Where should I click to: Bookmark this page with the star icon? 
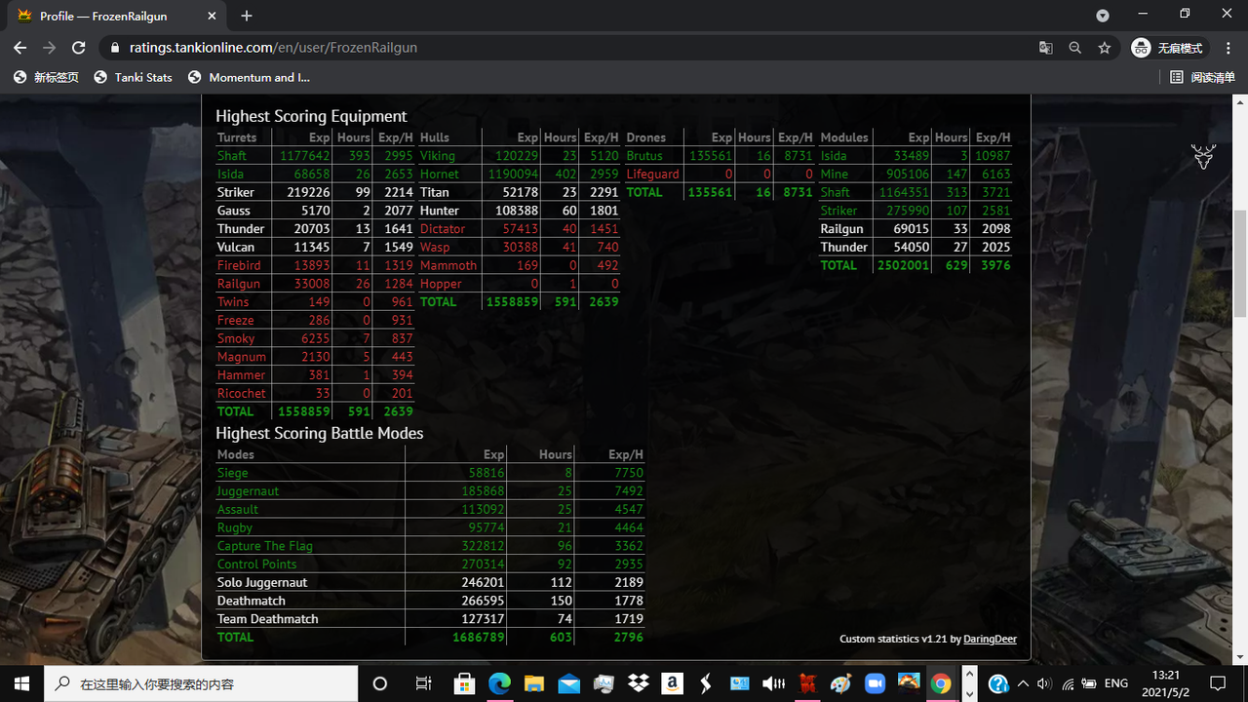pyautogui.click(x=1104, y=48)
